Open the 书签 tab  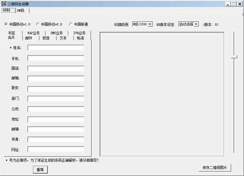[13, 33]
